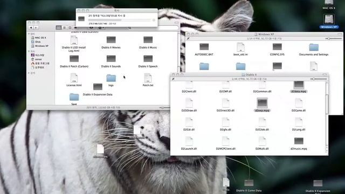The height and width of the screenshot is (194, 345).
Task: Click read-only pencil icon in Diablo II window
Action: pyautogui.click(x=173, y=79)
